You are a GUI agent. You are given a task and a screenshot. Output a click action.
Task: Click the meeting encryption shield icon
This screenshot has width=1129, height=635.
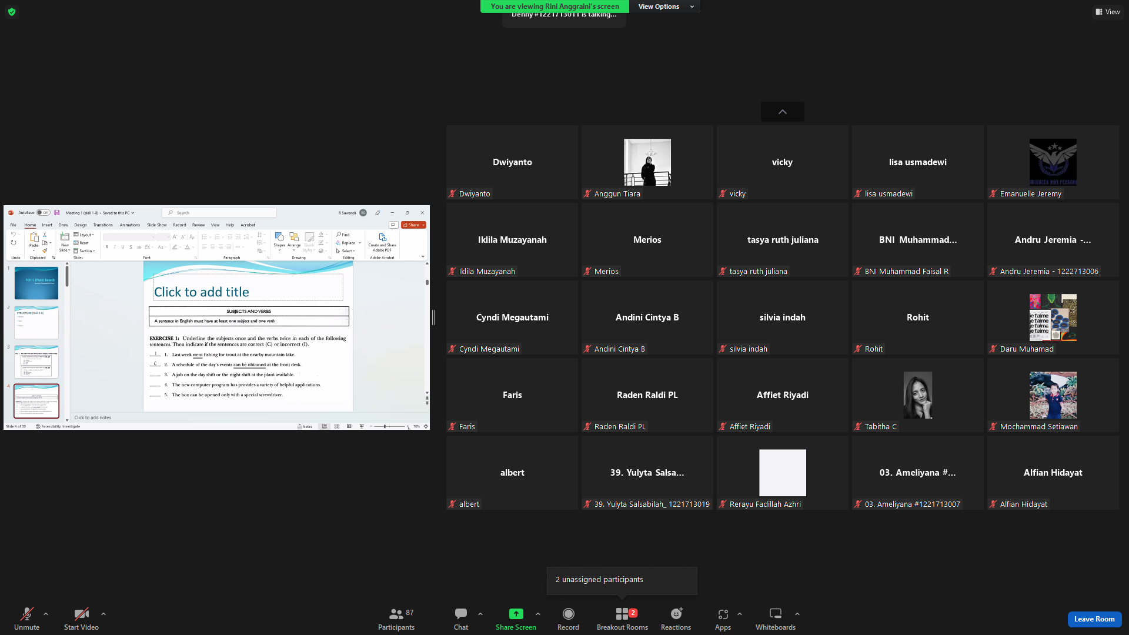point(12,12)
